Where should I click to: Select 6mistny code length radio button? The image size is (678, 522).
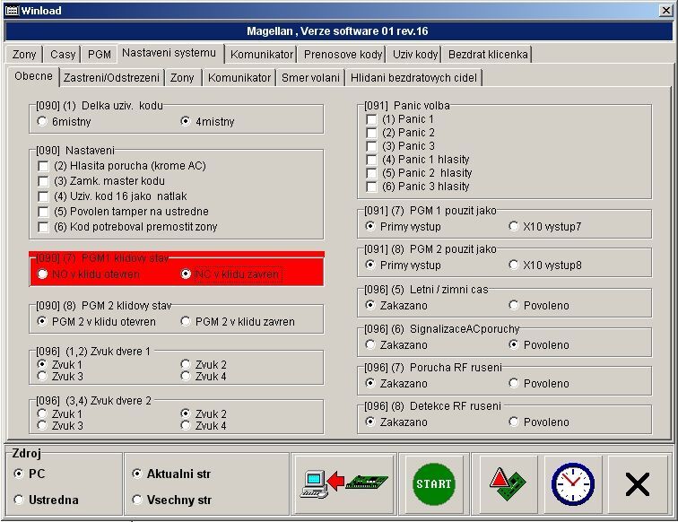point(42,121)
